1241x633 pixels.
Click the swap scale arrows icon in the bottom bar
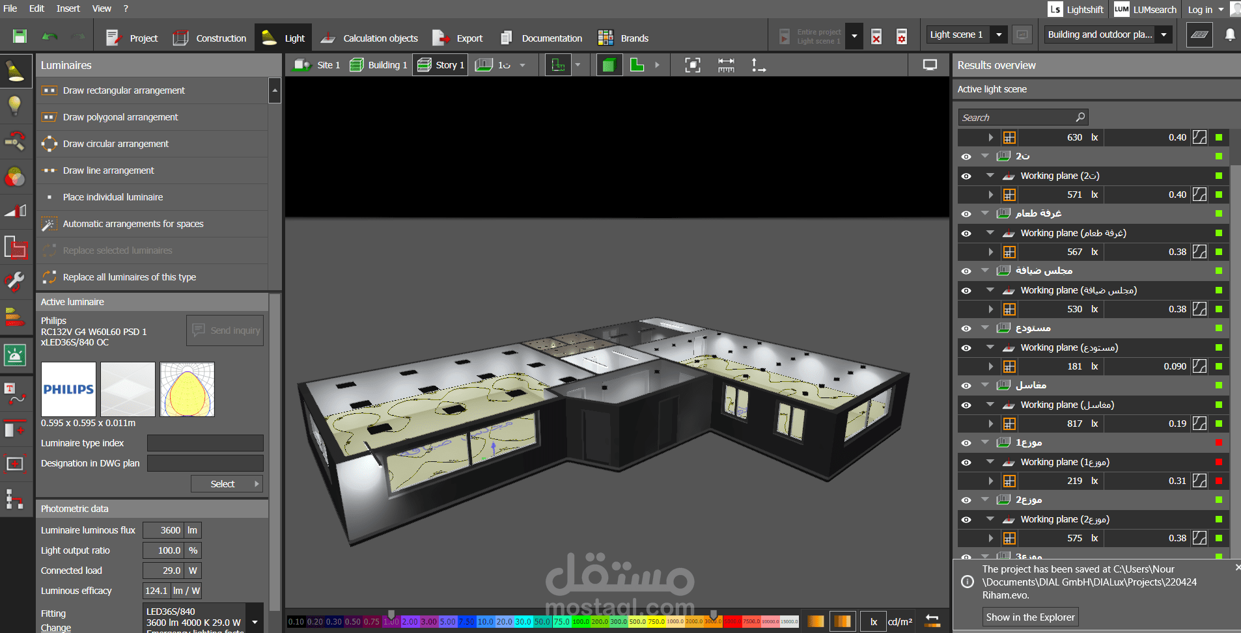[x=932, y=621]
